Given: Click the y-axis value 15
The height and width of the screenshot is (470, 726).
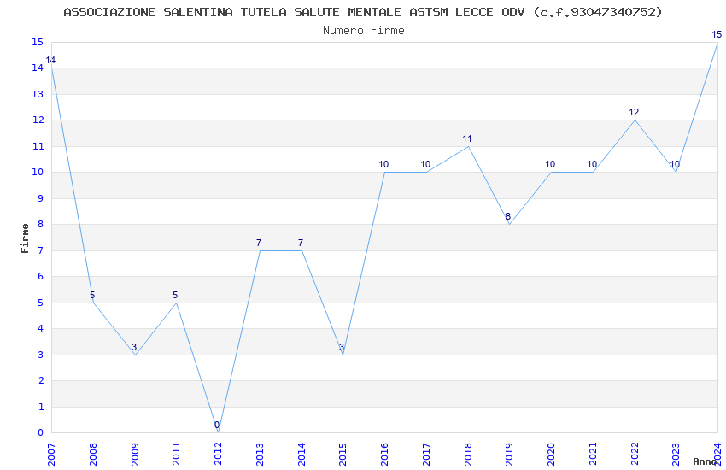Looking at the screenshot, I should [x=38, y=42].
